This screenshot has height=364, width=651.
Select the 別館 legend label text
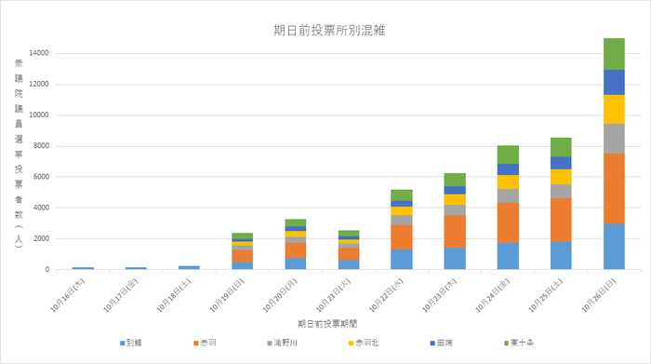(x=134, y=343)
